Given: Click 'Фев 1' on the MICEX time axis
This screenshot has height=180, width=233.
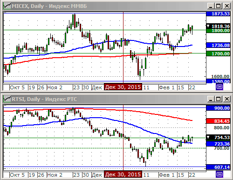Looking at the screenshot, I should 167,87.
